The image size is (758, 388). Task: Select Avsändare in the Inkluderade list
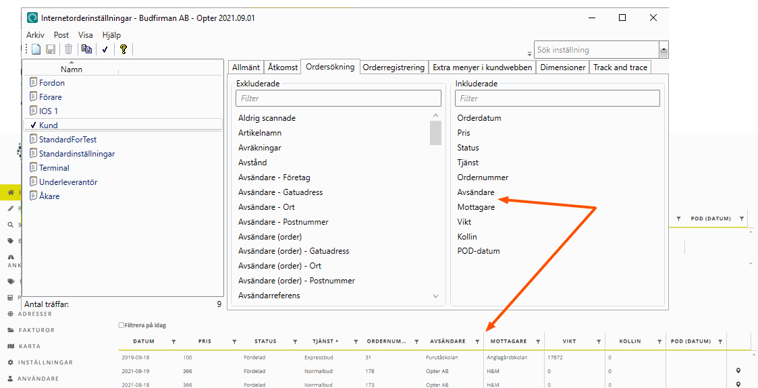476,192
